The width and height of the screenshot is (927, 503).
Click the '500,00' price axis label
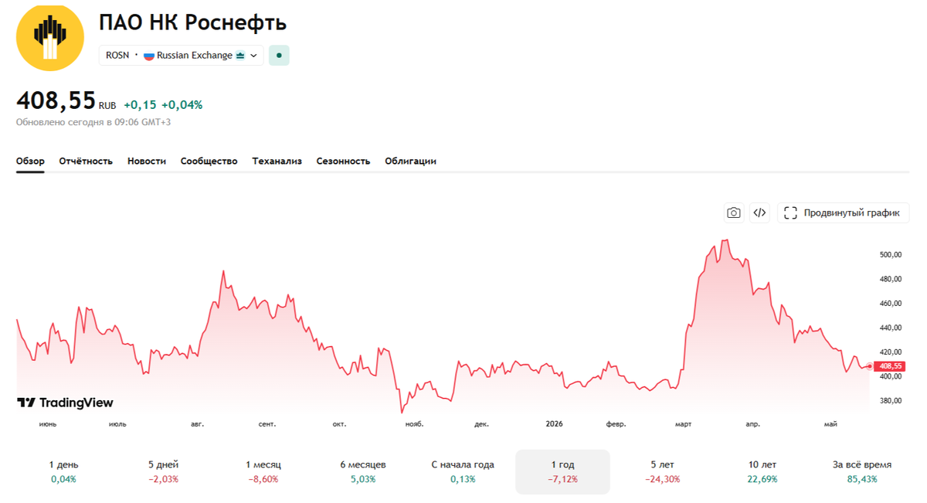point(891,254)
